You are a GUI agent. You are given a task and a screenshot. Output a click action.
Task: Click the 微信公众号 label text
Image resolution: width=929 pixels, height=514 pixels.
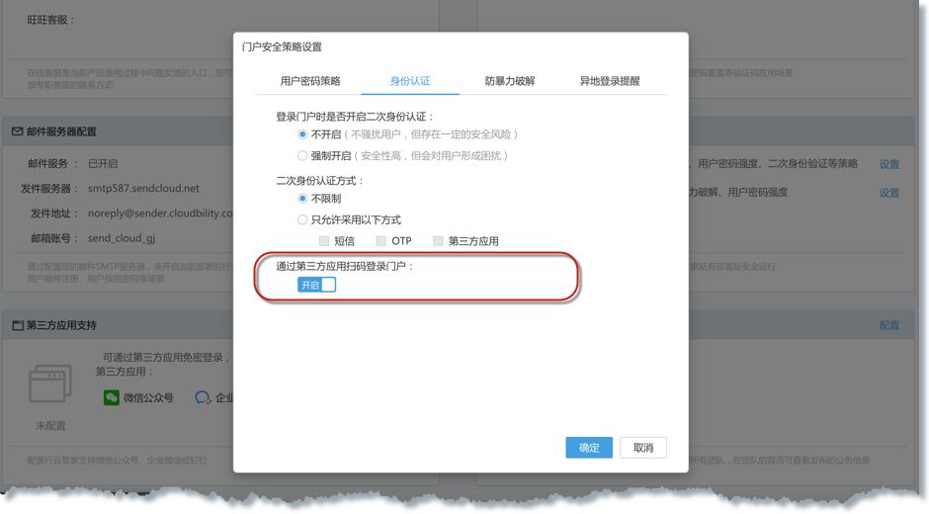pos(148,397)
